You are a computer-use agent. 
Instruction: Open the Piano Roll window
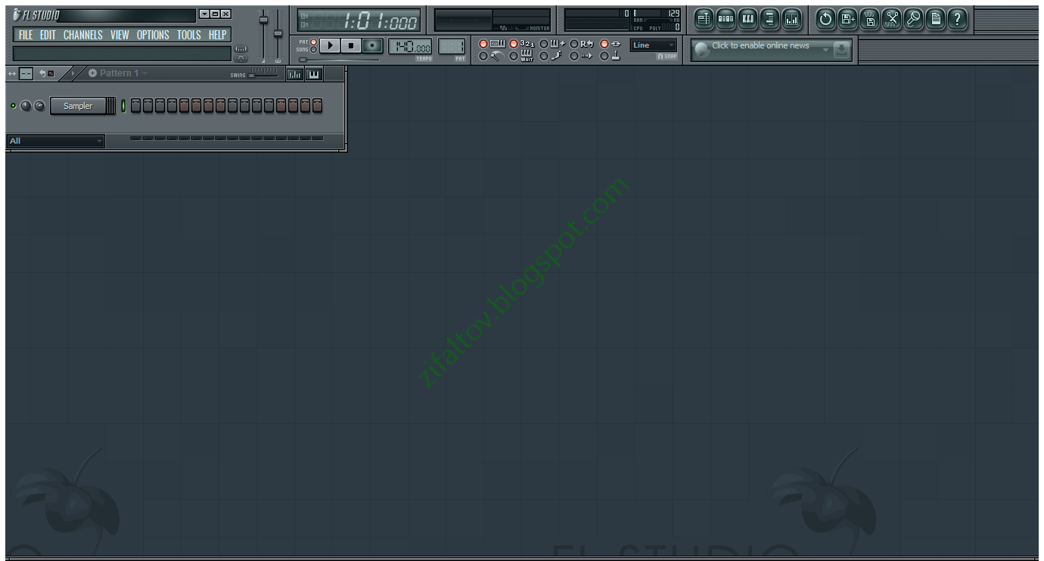click(748, 19)
